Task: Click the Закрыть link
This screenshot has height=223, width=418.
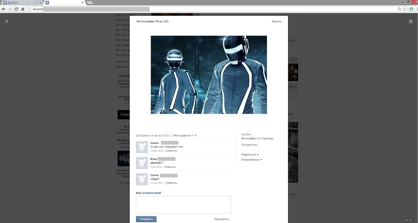Action: tap(276, 22)
